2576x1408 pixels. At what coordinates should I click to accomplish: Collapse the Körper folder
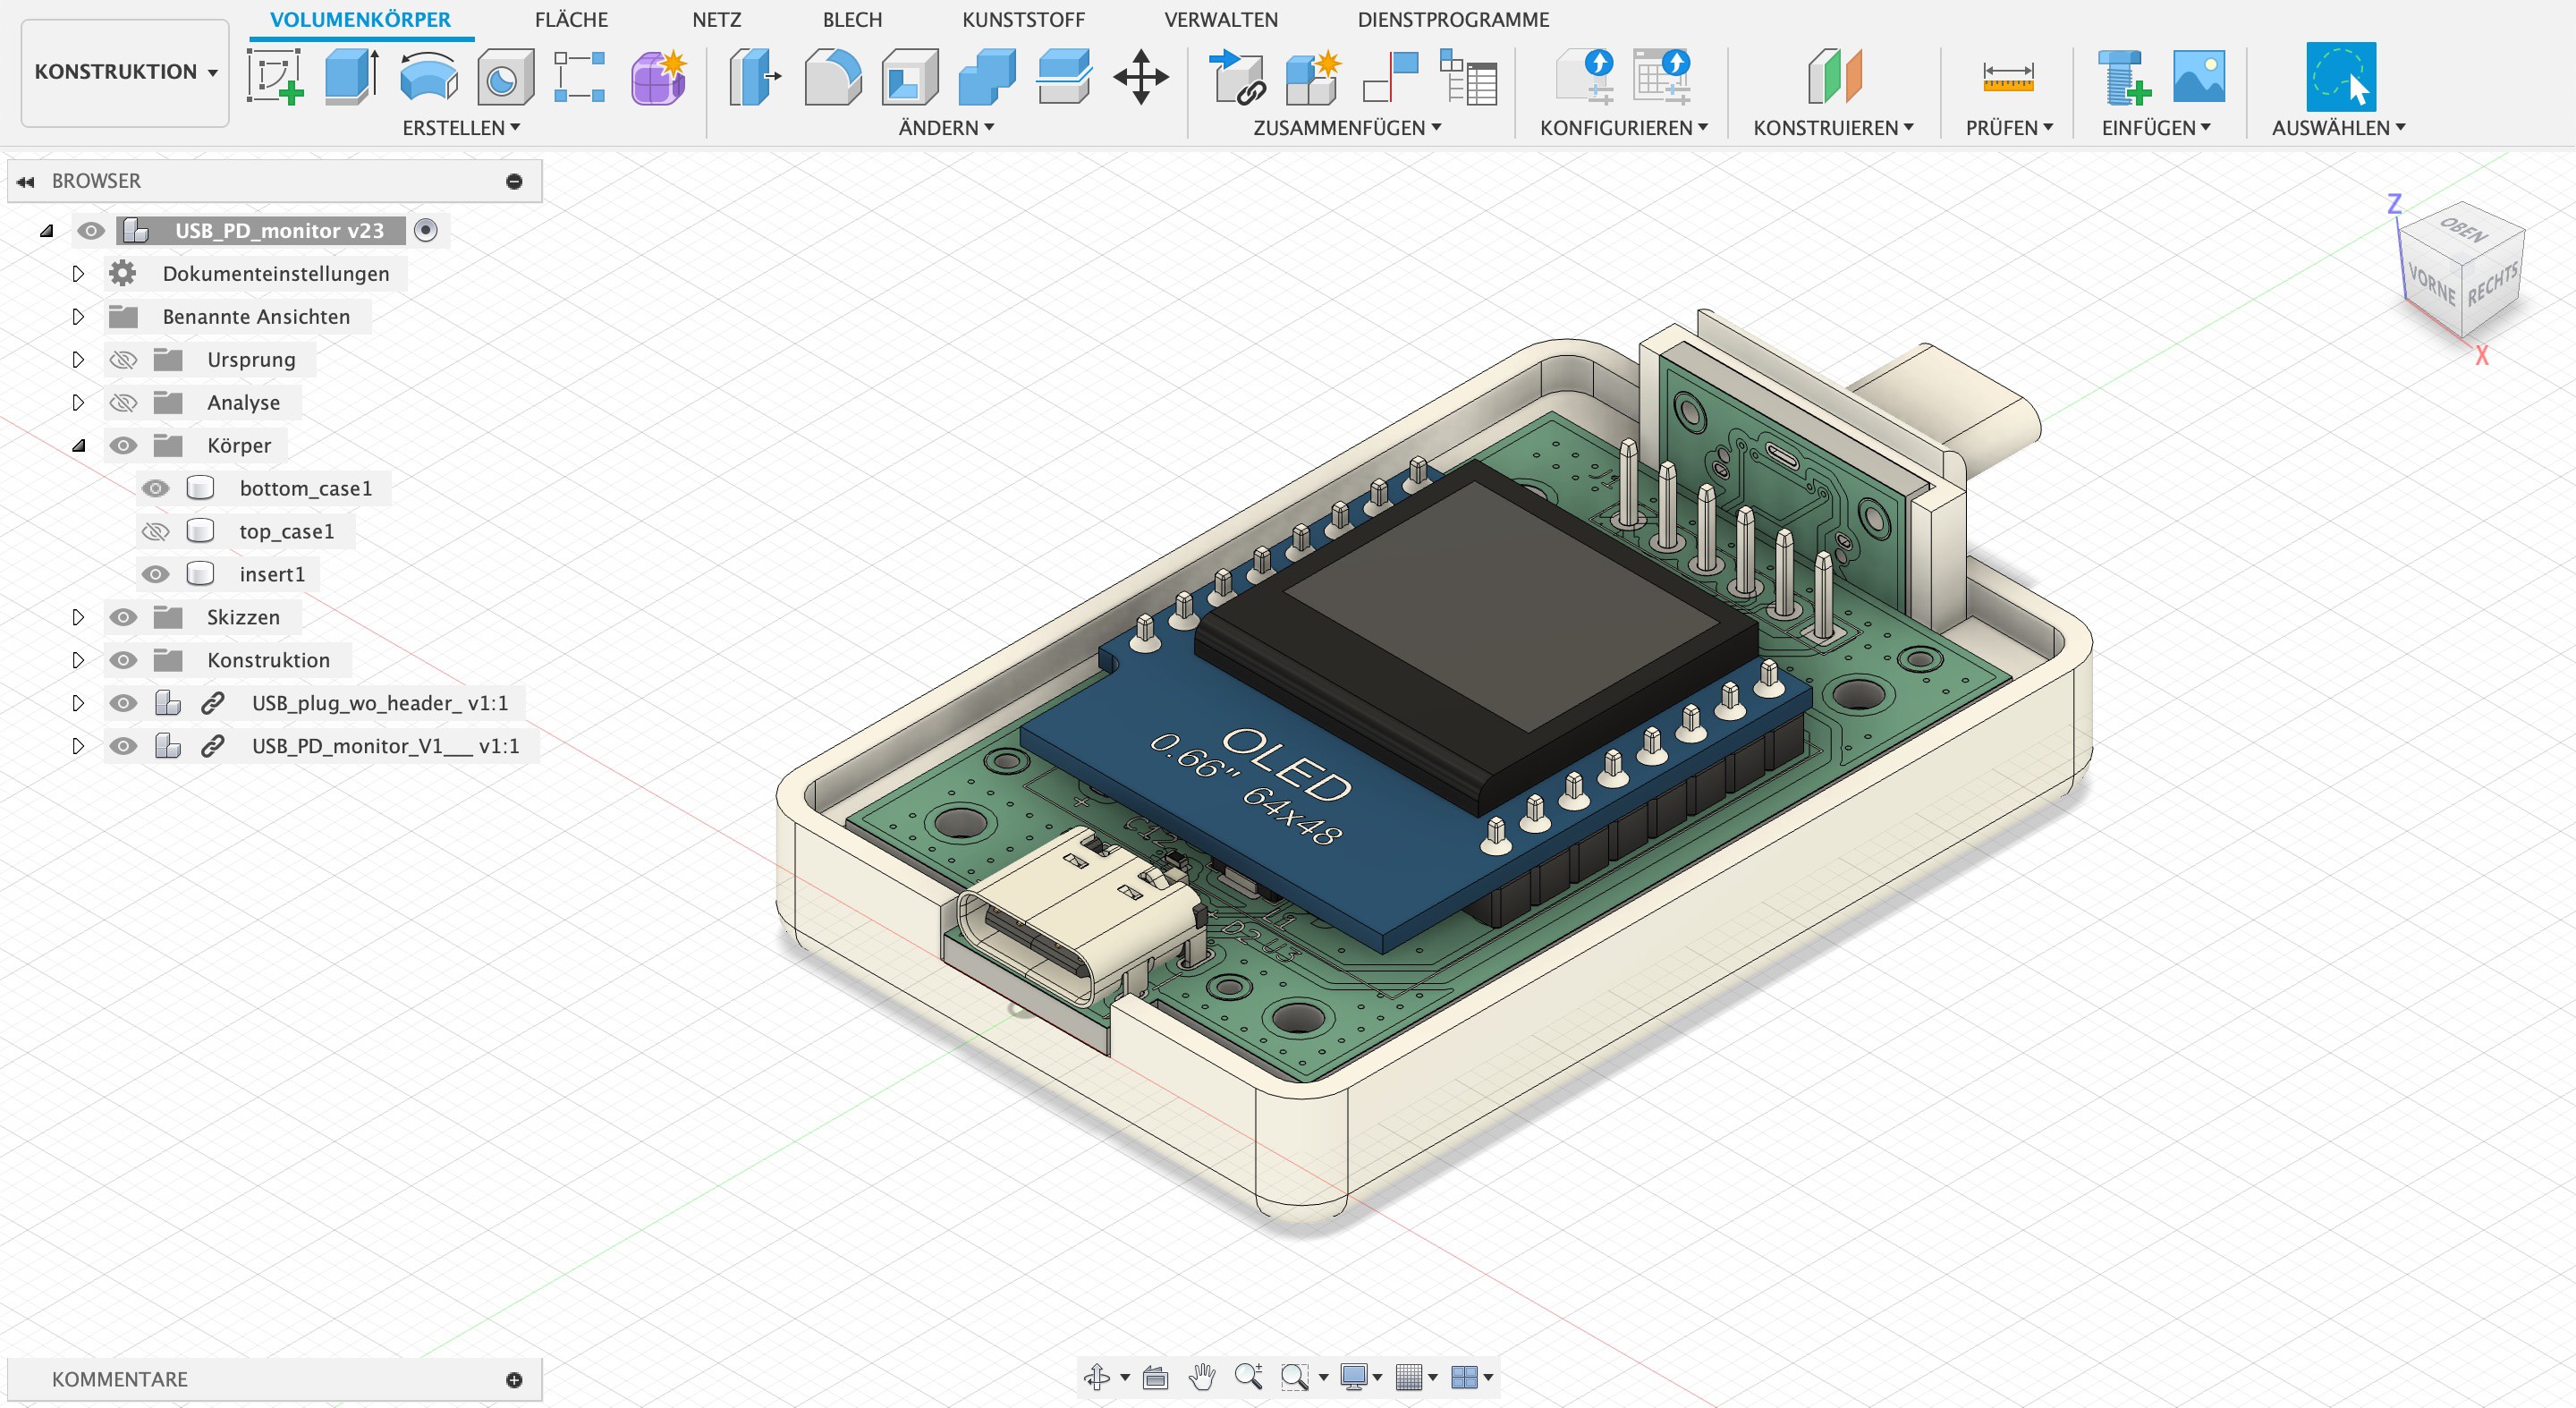pyautogui.click(x=78, y=446)
